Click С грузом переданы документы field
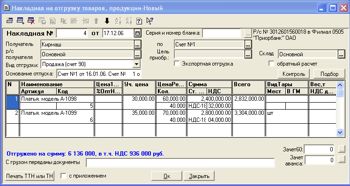350x186 pixels. [x=180, y=162]
